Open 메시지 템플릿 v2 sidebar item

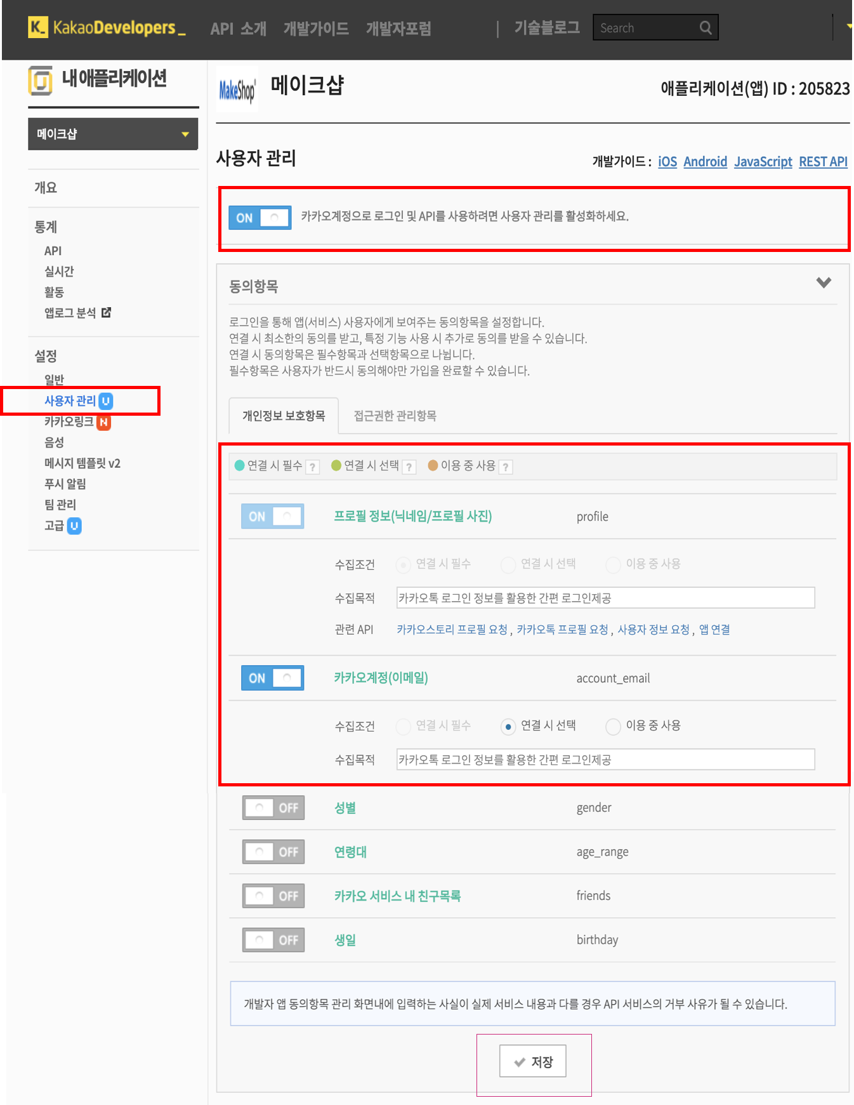[82, 463]
